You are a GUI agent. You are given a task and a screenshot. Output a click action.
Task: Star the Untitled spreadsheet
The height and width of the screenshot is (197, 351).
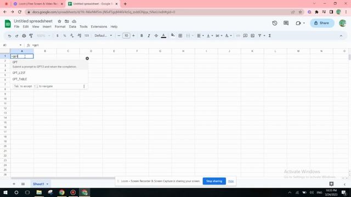tap(59, 21)
